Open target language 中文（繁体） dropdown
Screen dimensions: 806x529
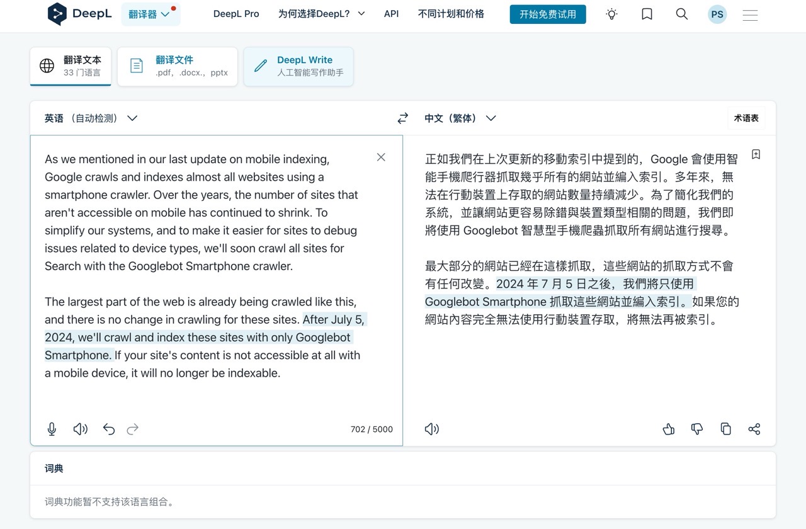point(460,118)
